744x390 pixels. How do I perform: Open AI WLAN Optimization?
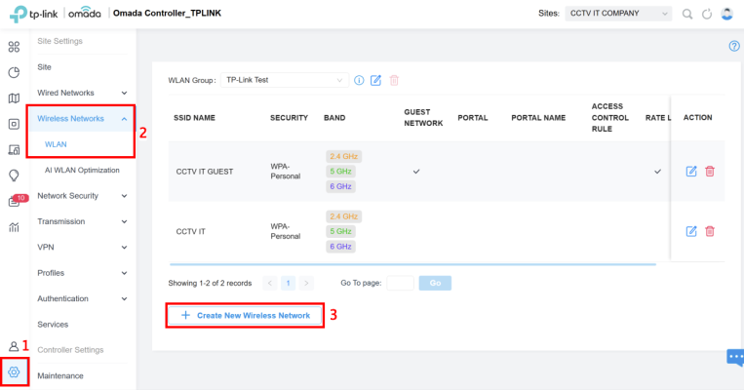(82, 170)
